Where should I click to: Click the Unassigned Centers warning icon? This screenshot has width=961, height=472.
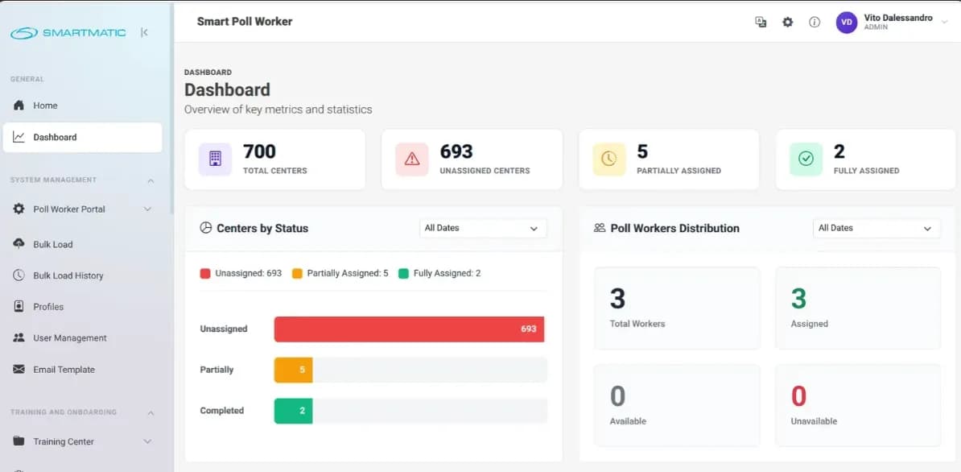click(412, 159)
